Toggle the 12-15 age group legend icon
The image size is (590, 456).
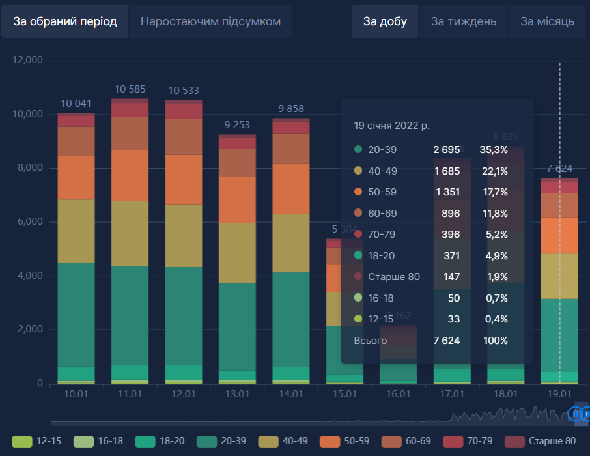tap(21, 441)
